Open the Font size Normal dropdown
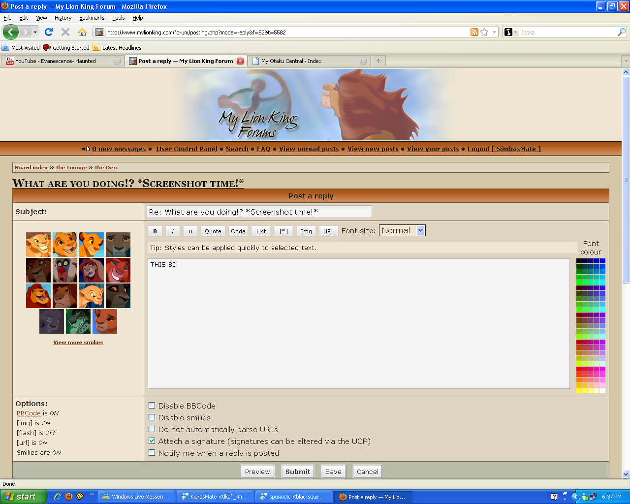 pos(402,230)
